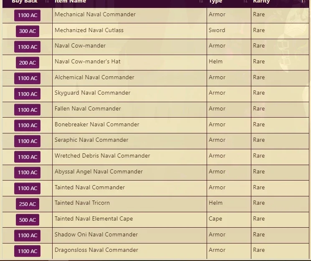Screen dimensions: 311x261
Task: Click 200 AC button for Cow-mander's Hat
Action: point(28,63)
